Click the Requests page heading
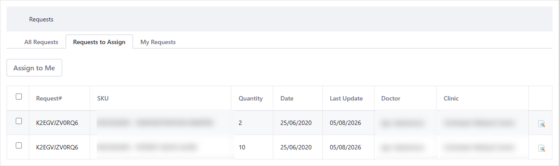 pos(41,19)
